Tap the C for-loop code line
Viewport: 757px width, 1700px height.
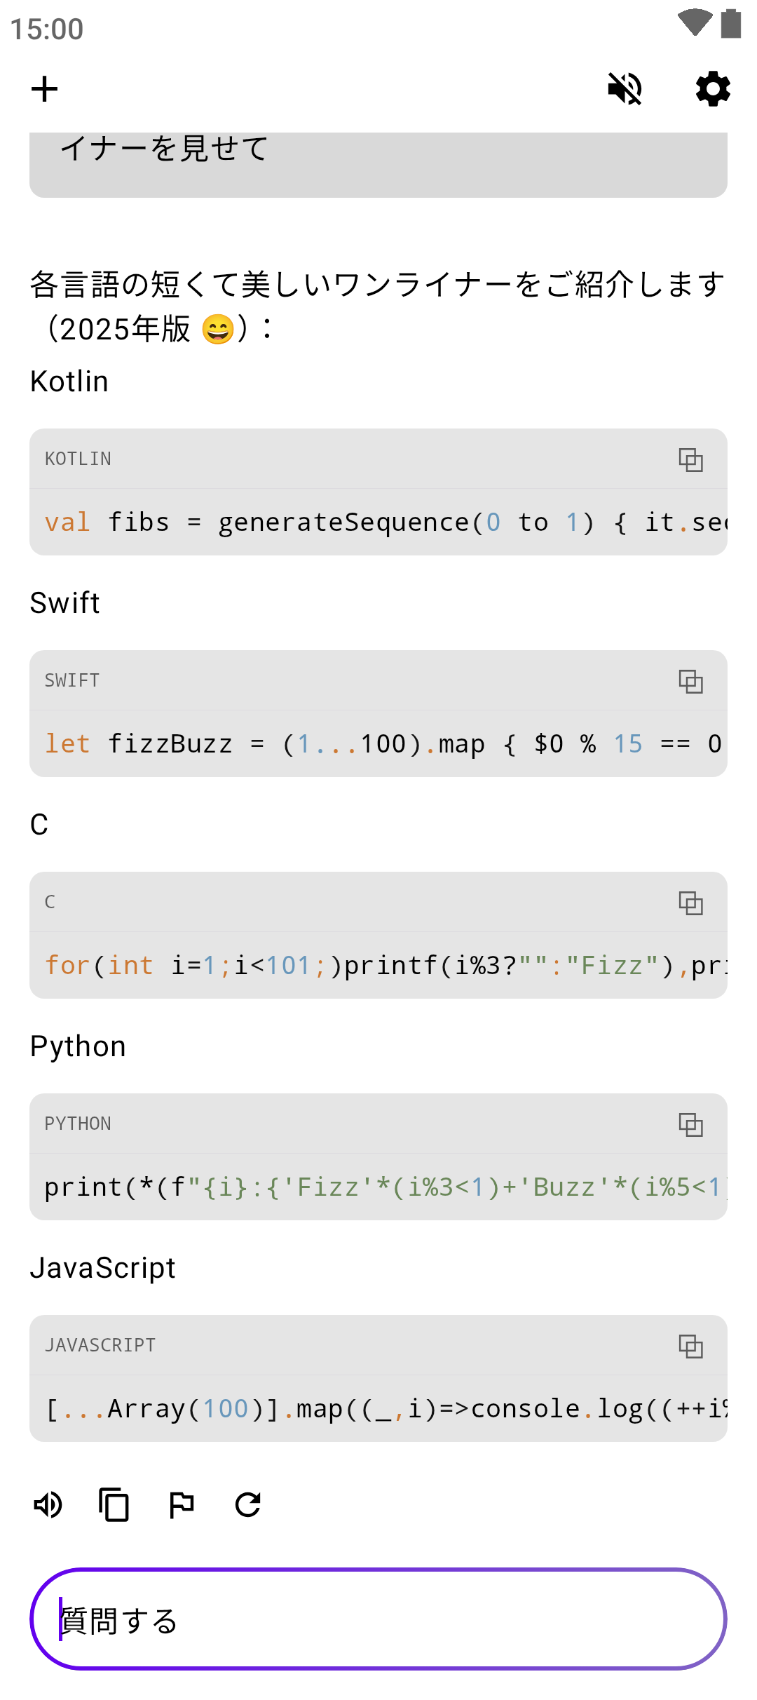coord(378,966)
